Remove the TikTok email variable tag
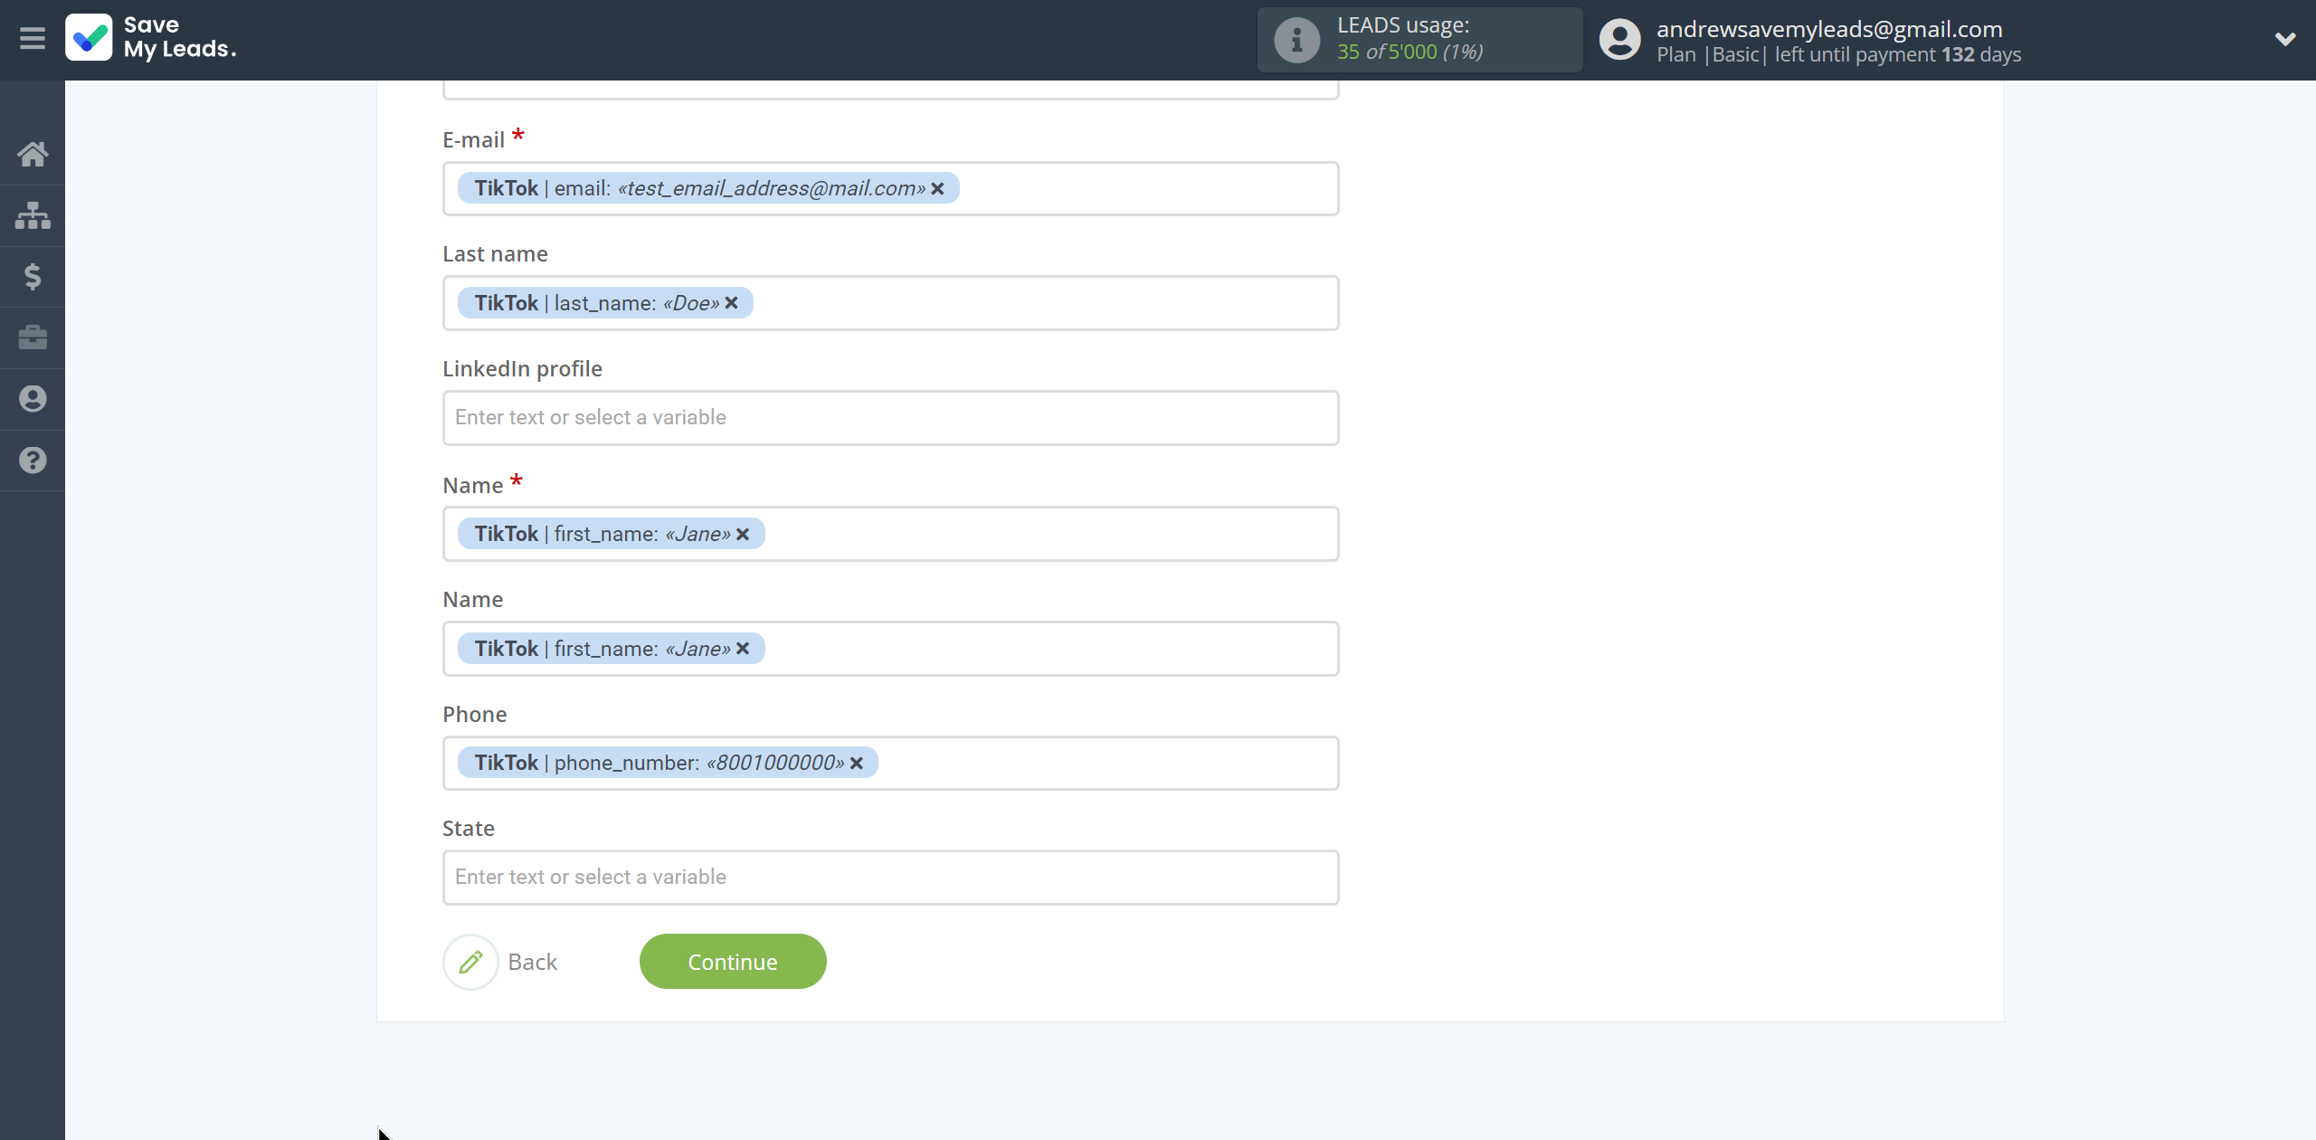Viewport: 2316px width, 1140px height. click(938, 188)
